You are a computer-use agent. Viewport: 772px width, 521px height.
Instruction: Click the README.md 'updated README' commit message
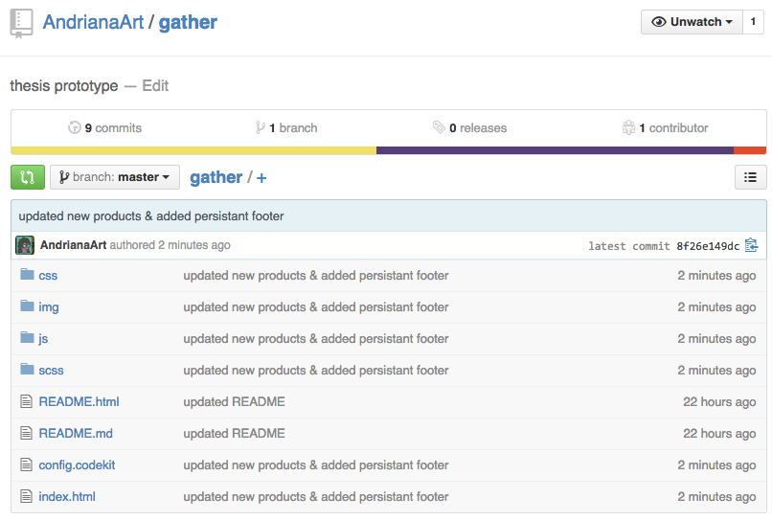pos(234,433)
